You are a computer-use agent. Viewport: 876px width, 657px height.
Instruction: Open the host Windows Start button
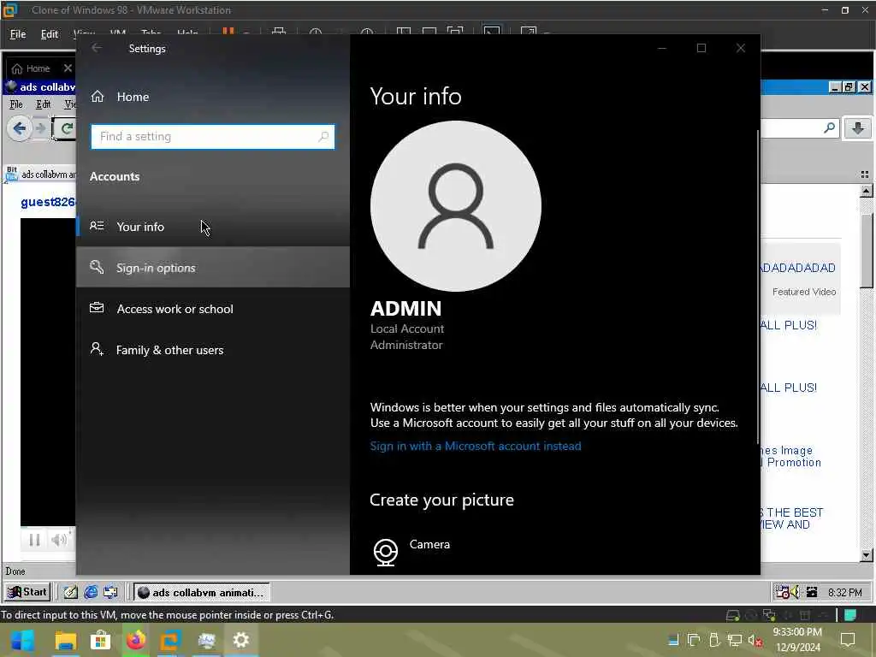coord(22,640)
